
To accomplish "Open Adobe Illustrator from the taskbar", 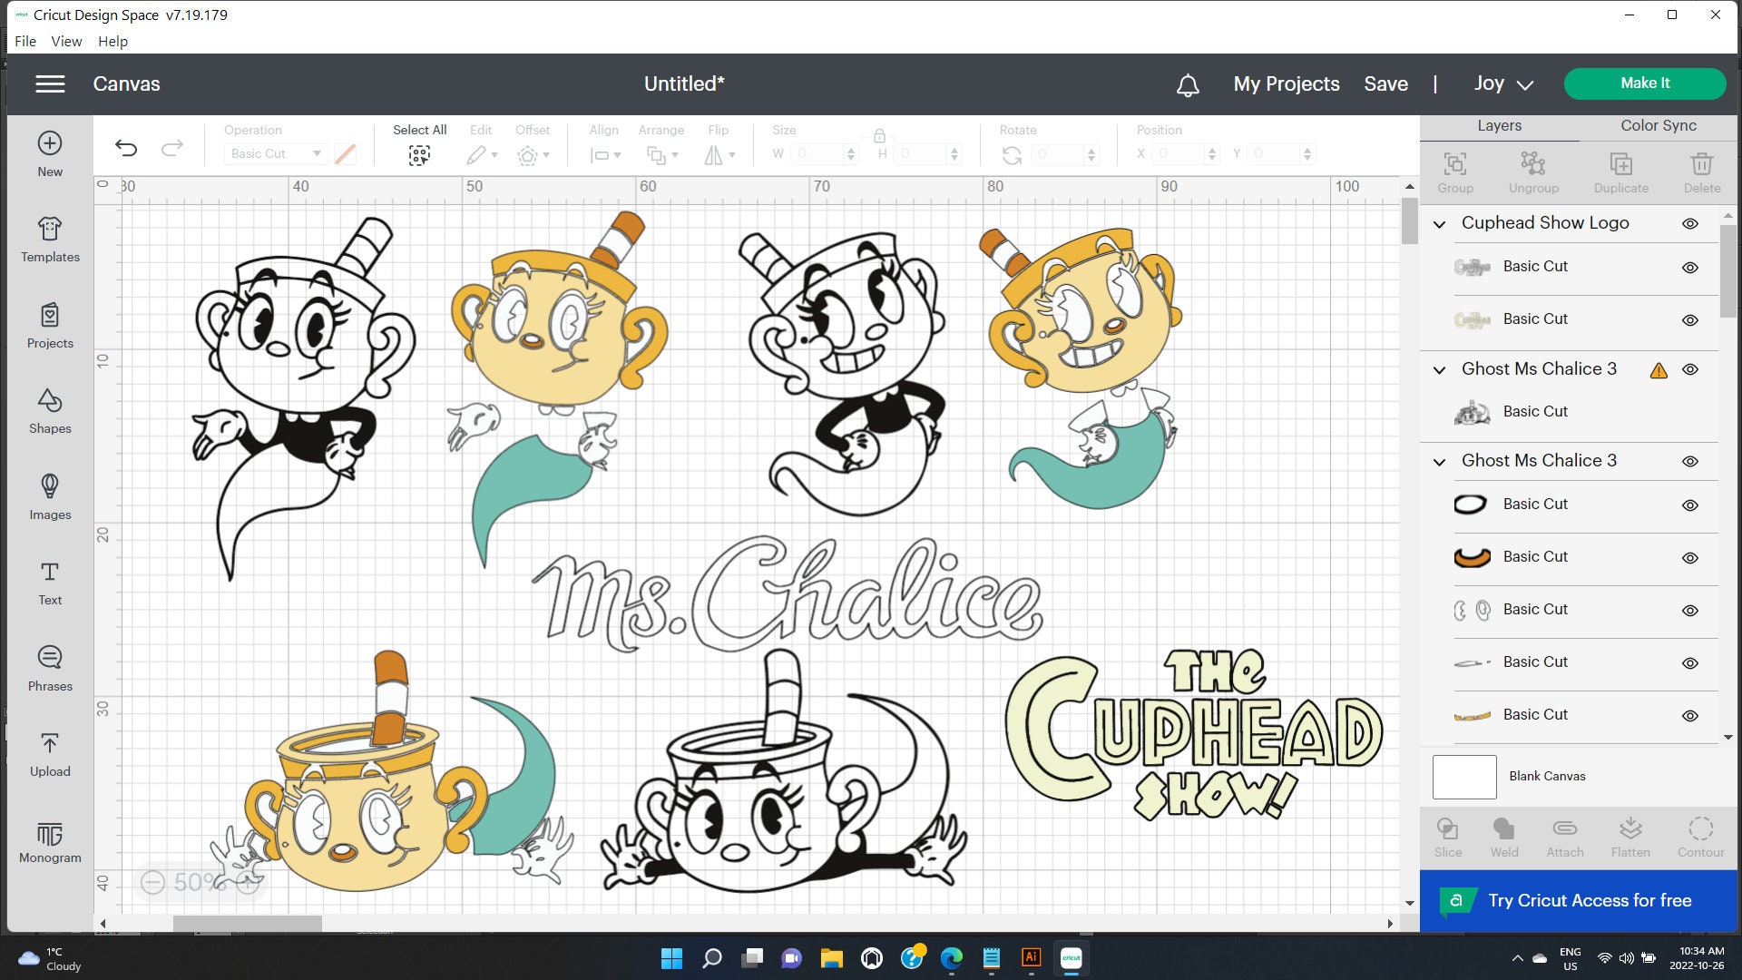I will click(1032, 957).
